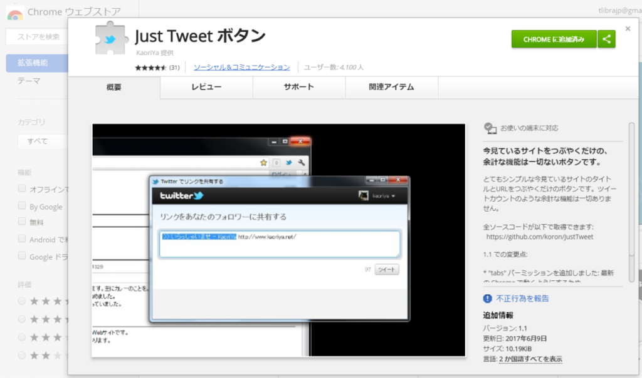
Task: Click the description panel scrollbar
Action: click(632, 202)
